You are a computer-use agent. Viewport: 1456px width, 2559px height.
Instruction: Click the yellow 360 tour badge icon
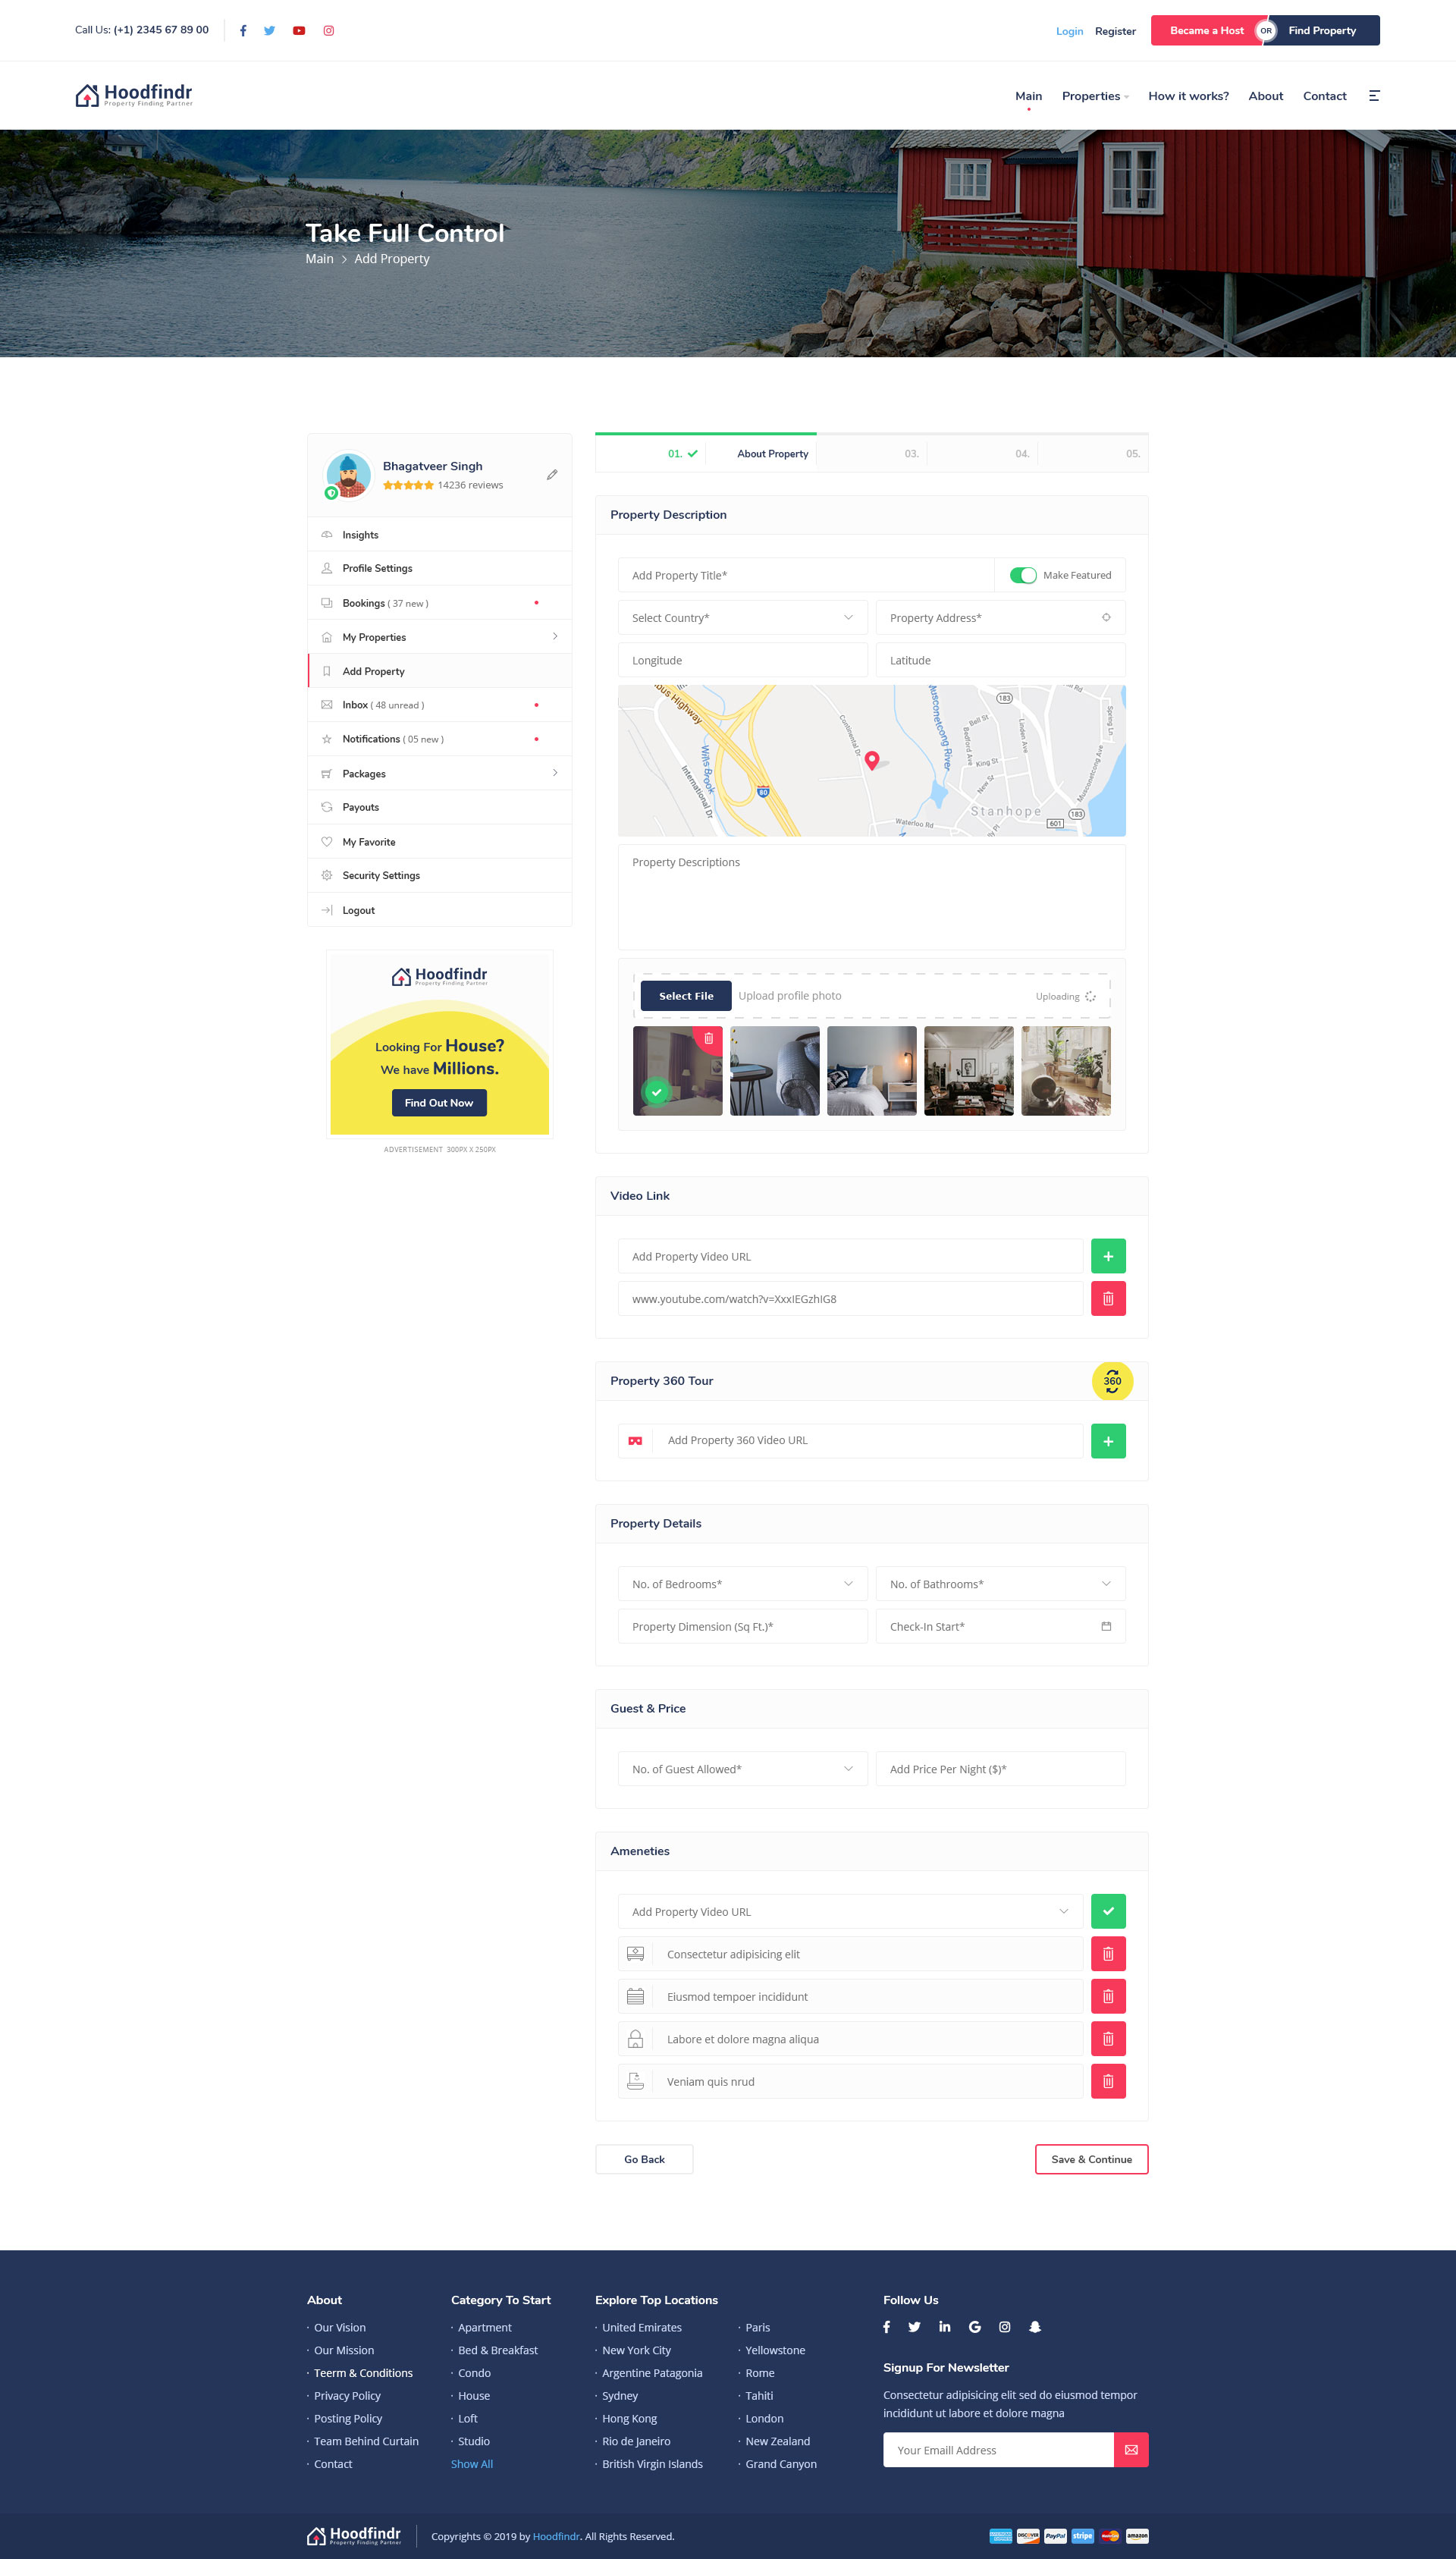(1111, 1381)
